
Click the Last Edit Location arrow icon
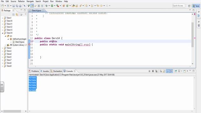(98, 6)
